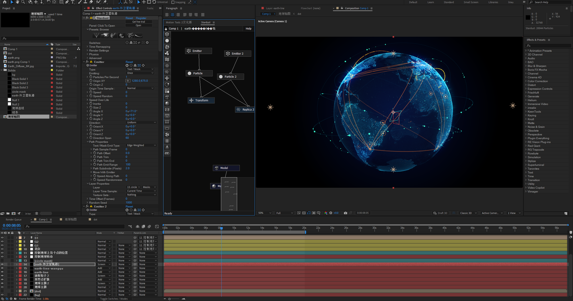This screenshot has height=301, width=573.
Task: Toggle motion blur icon in timeline header
Action: pos(149,227)
